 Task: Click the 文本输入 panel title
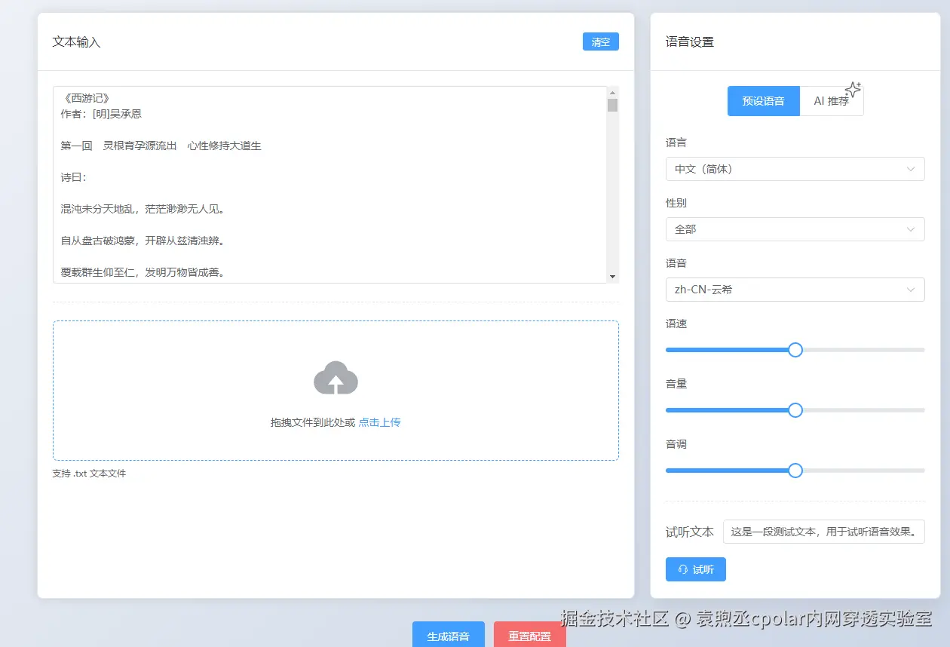pos(76,42)
